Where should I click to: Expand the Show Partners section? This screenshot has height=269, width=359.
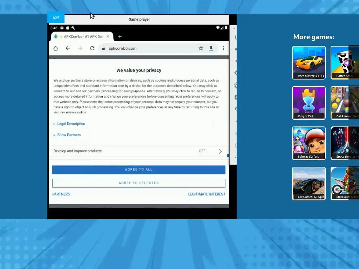pos(67,135)
